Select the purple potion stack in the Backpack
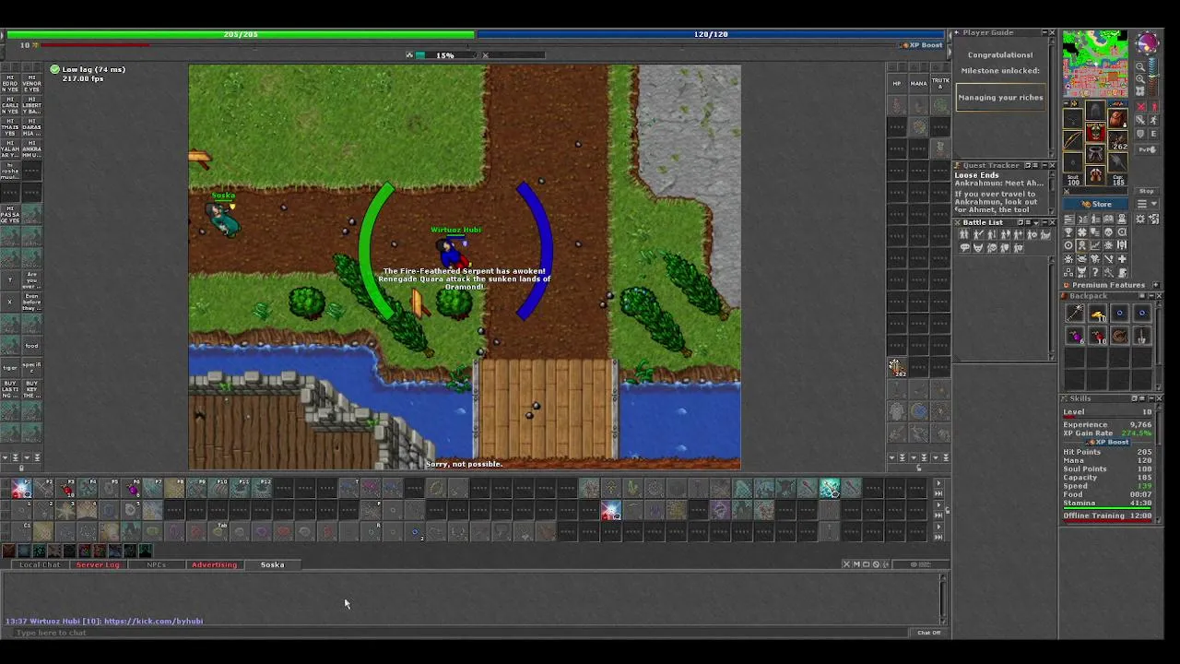 pos(1075,335)
